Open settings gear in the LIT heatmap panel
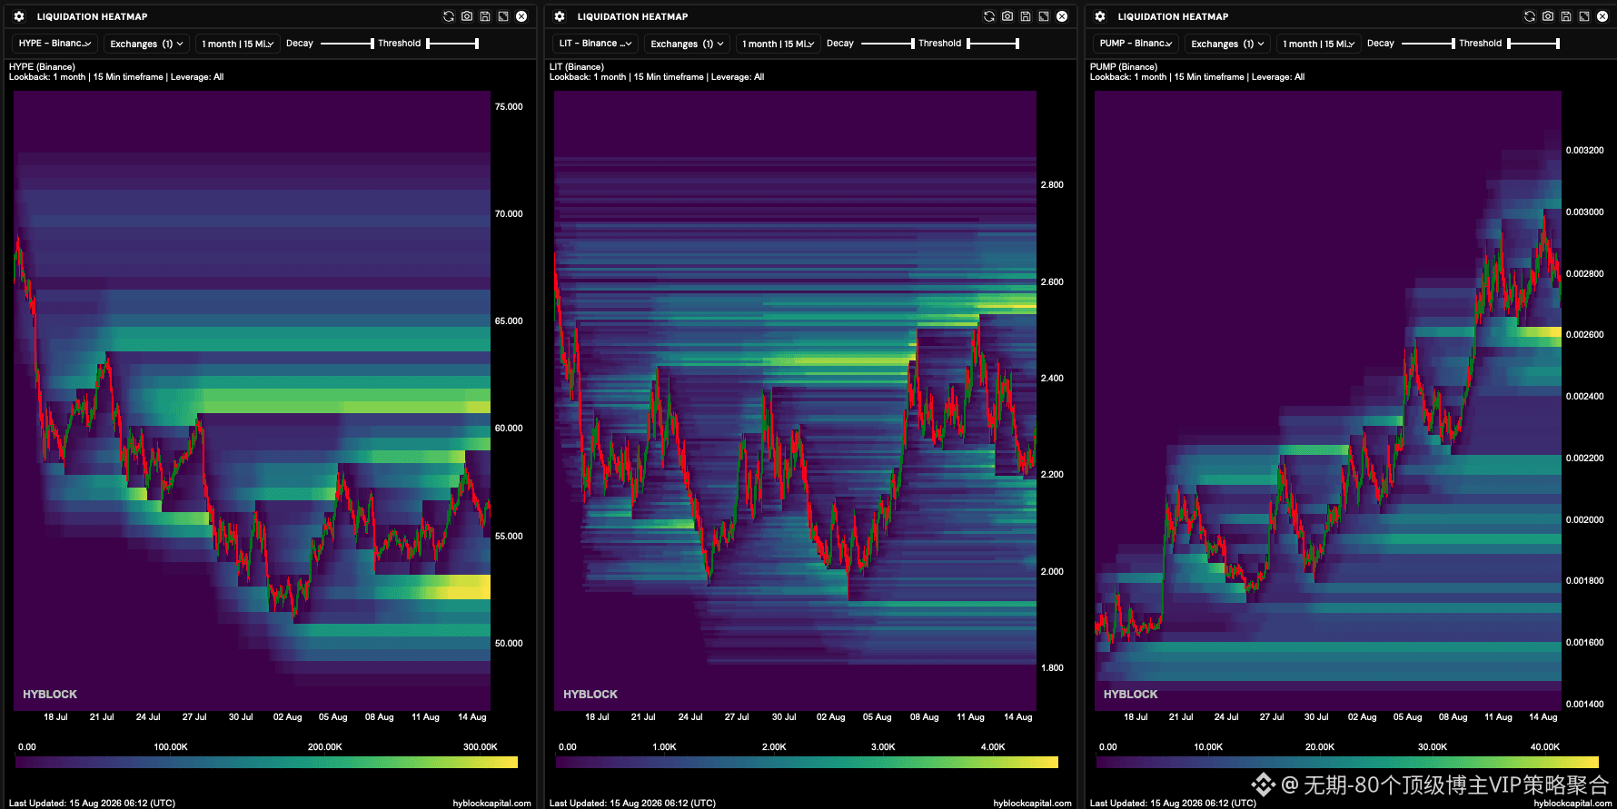 [x=560, y=16]
